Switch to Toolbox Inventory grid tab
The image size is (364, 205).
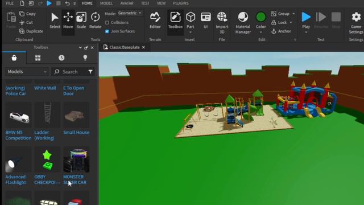(x=38, y=58)
